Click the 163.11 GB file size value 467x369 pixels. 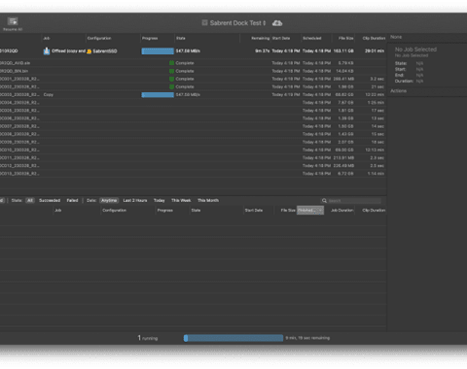click(343, 51)
